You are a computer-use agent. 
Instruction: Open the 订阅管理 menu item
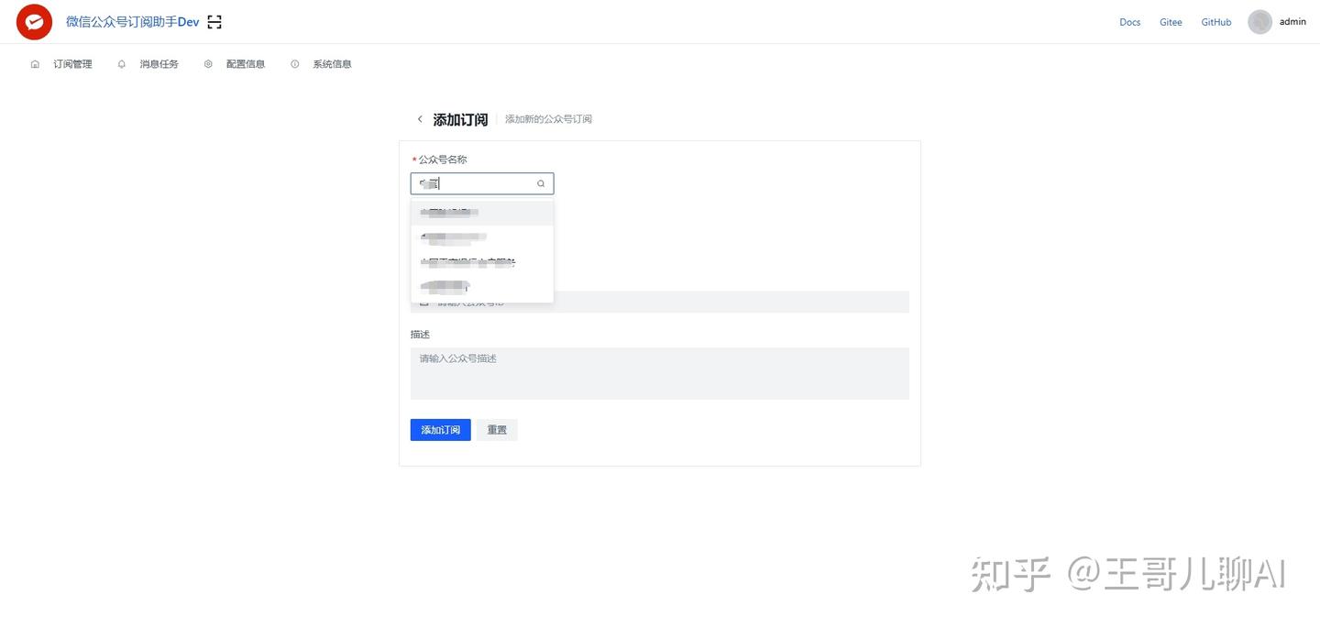click(72, 64)
